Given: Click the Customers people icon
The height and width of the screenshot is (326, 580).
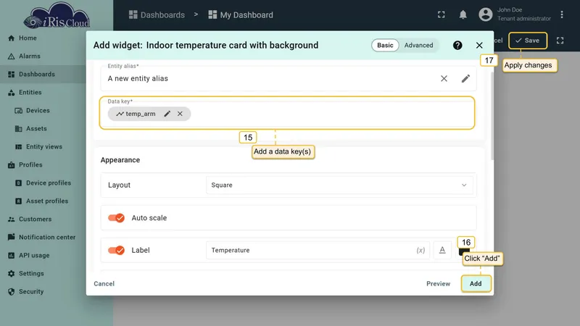Looking at the screenshot, I should click(x=12, y=220).
